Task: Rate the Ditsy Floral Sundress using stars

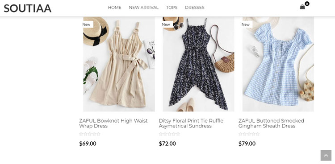Action: click(169, 134)
